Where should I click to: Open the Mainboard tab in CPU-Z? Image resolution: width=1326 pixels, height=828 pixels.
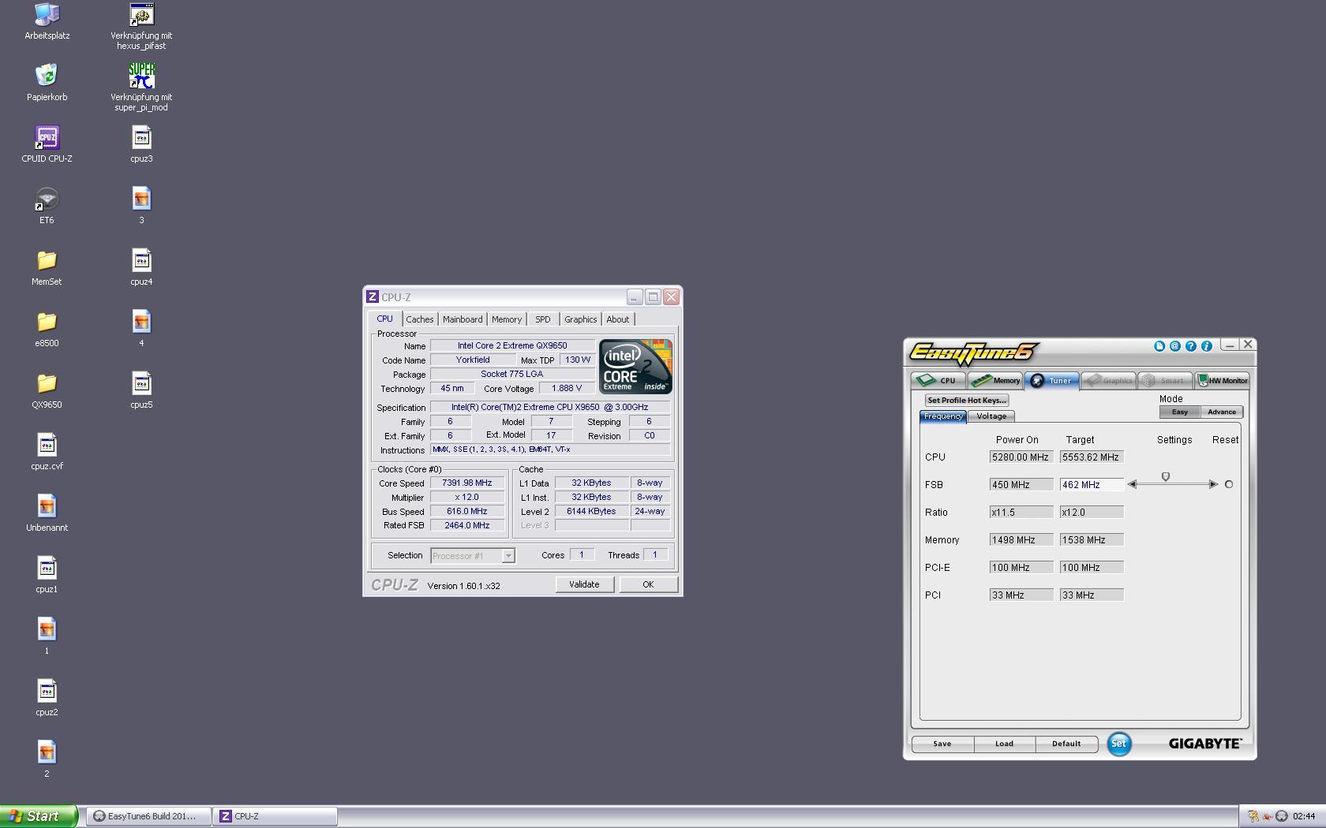coord(463,319)
